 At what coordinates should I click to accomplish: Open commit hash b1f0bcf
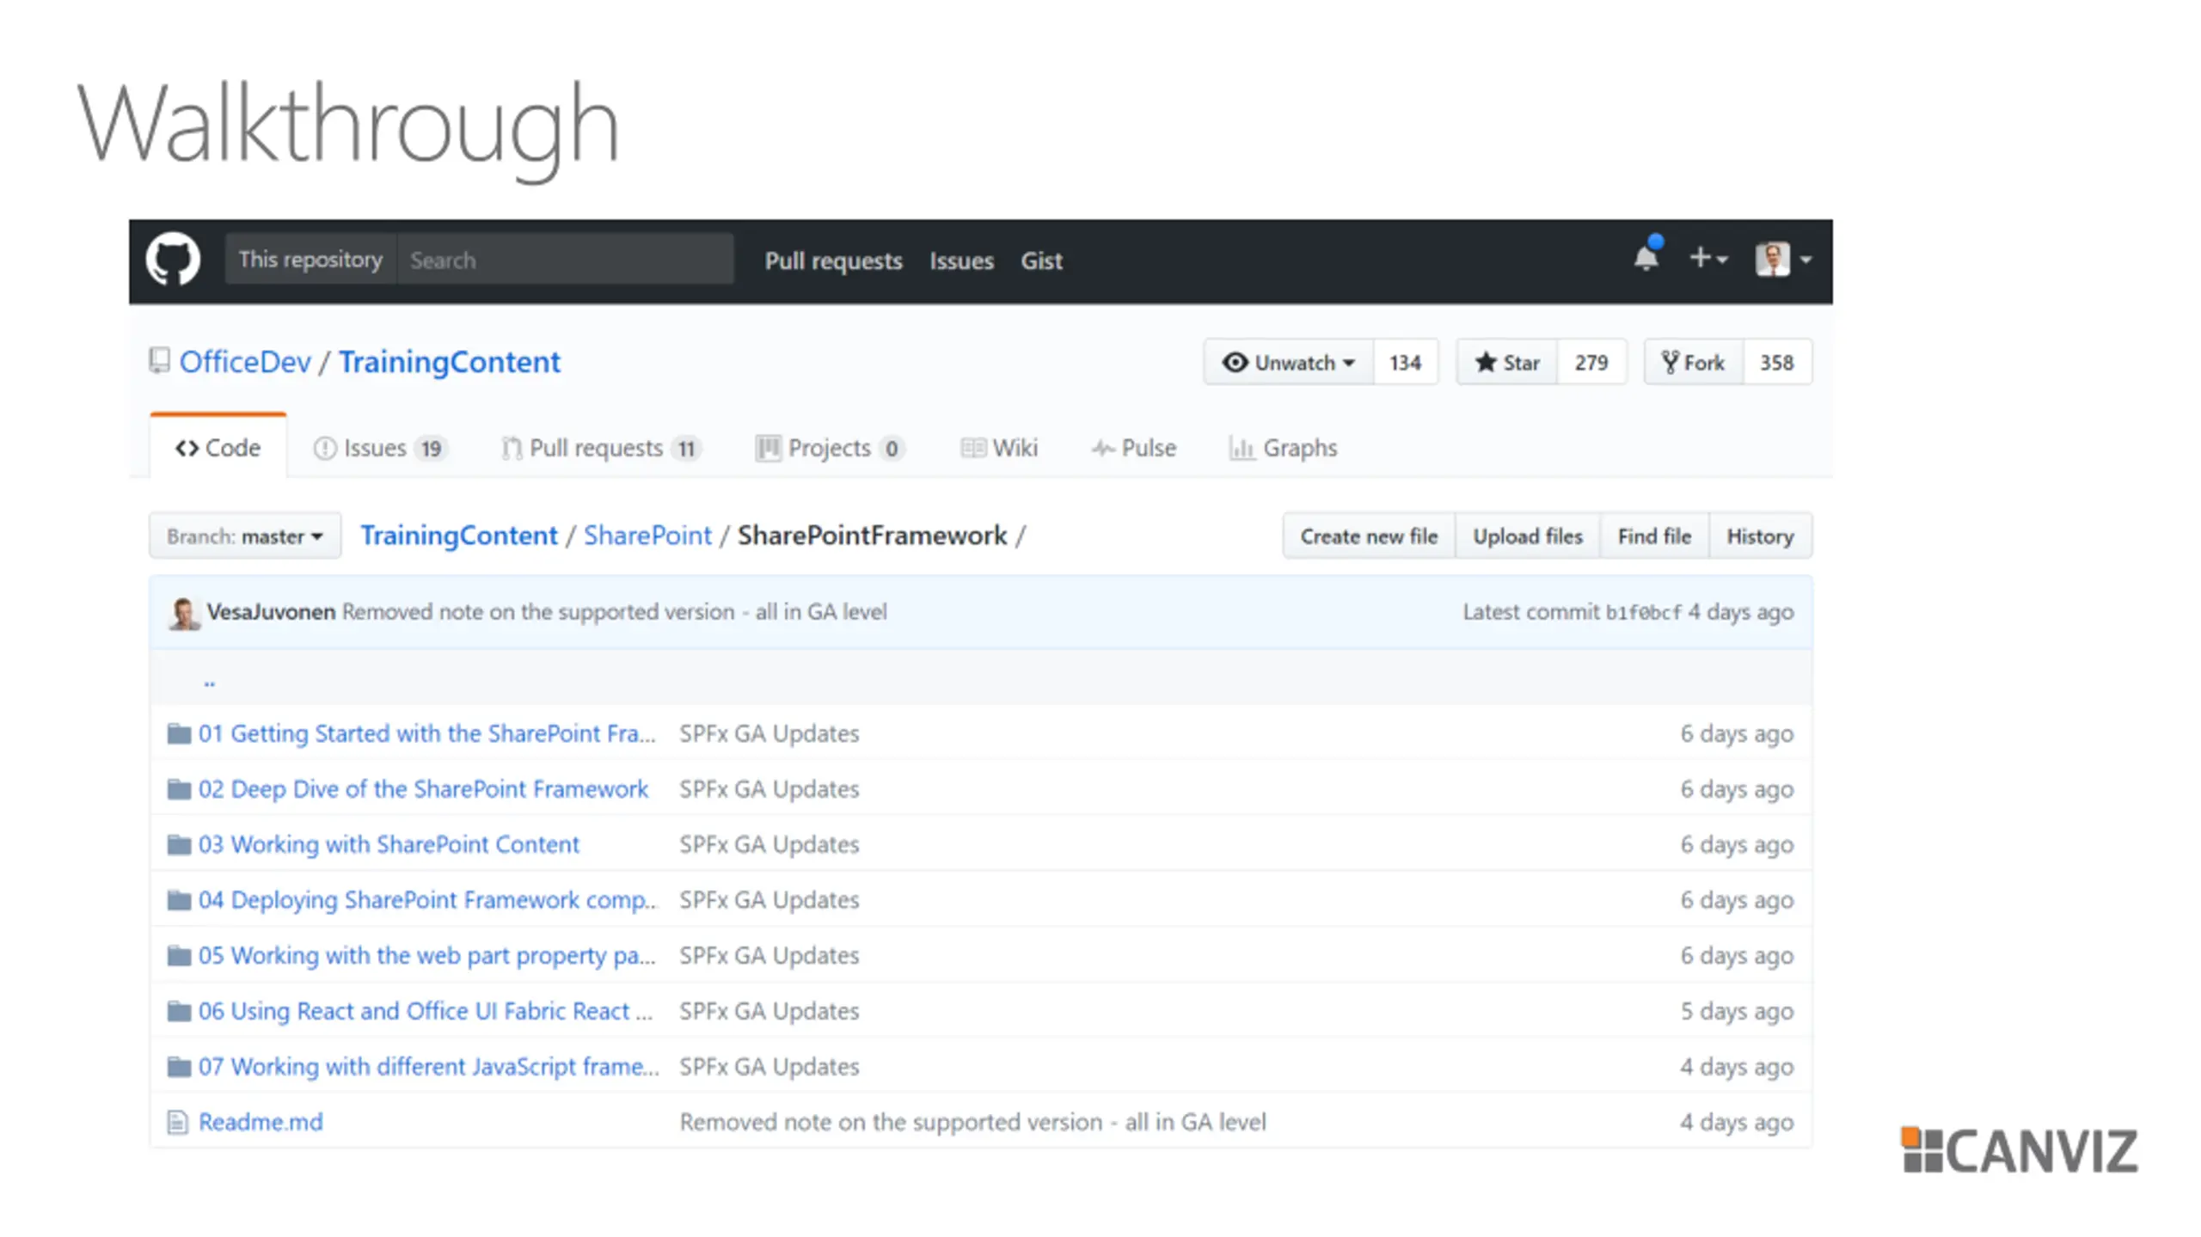[1643, 612]
